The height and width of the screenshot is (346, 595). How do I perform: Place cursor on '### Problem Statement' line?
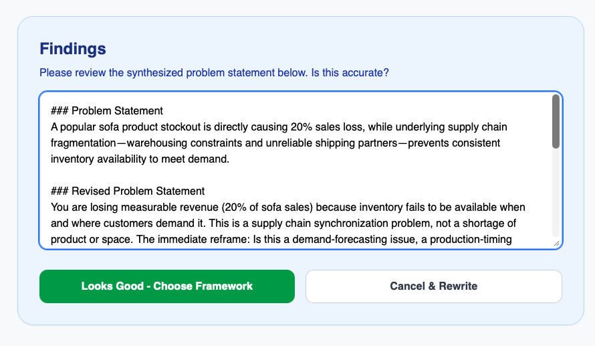tap(106, 111)
